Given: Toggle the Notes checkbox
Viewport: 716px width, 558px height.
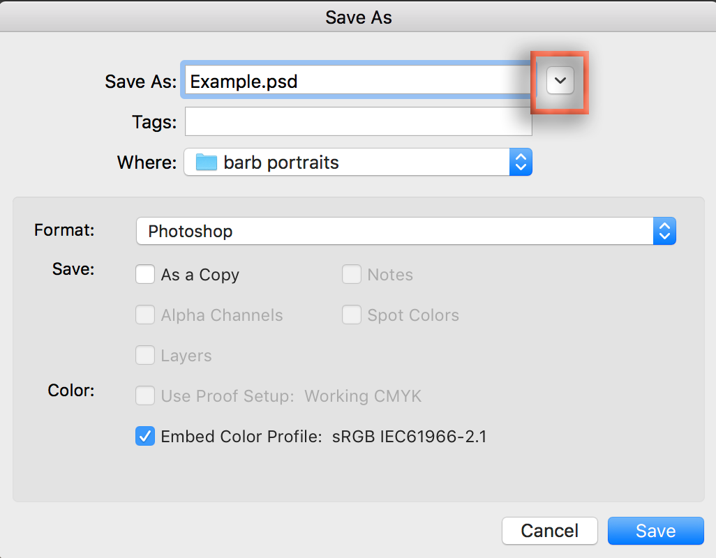Looking at the screenshot, I should (352, 275).
